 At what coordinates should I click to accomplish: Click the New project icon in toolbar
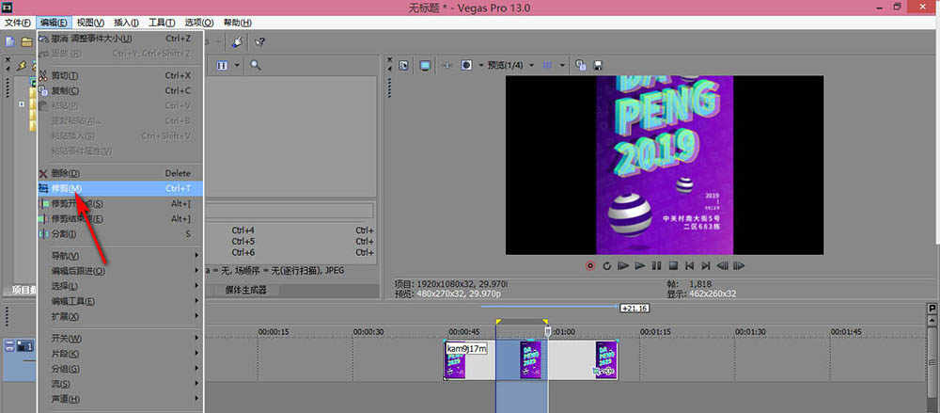point(9,42)
